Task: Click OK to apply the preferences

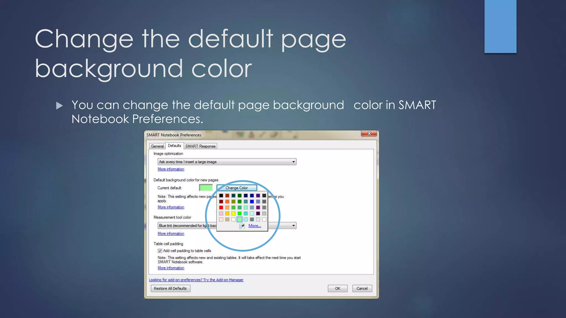Action: [x=337, y=288]
